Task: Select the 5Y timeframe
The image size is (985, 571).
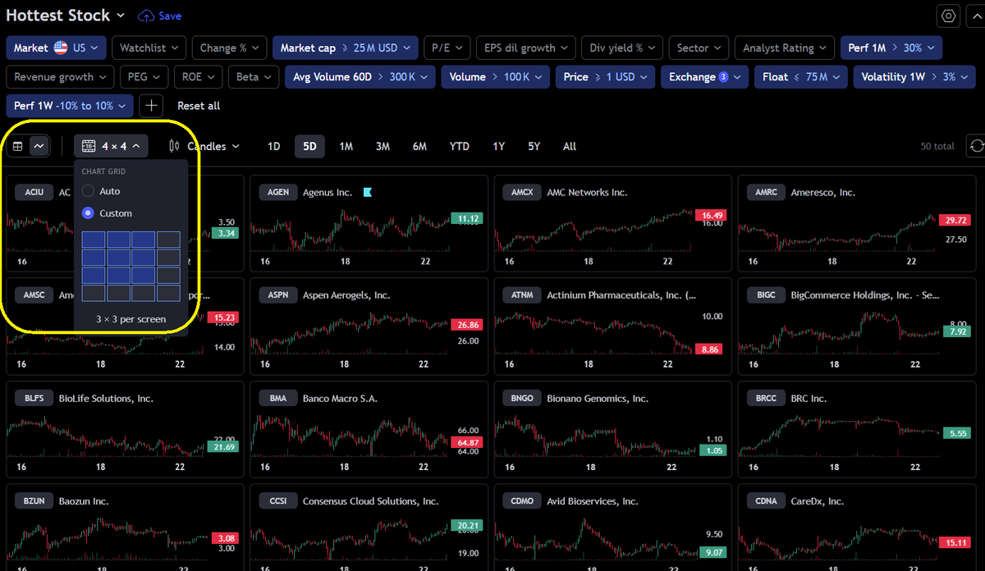Action: pyautogui.click(x=534, y=146)
